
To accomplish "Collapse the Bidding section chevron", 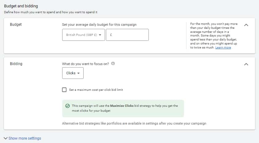I will [x=246, y=64].
